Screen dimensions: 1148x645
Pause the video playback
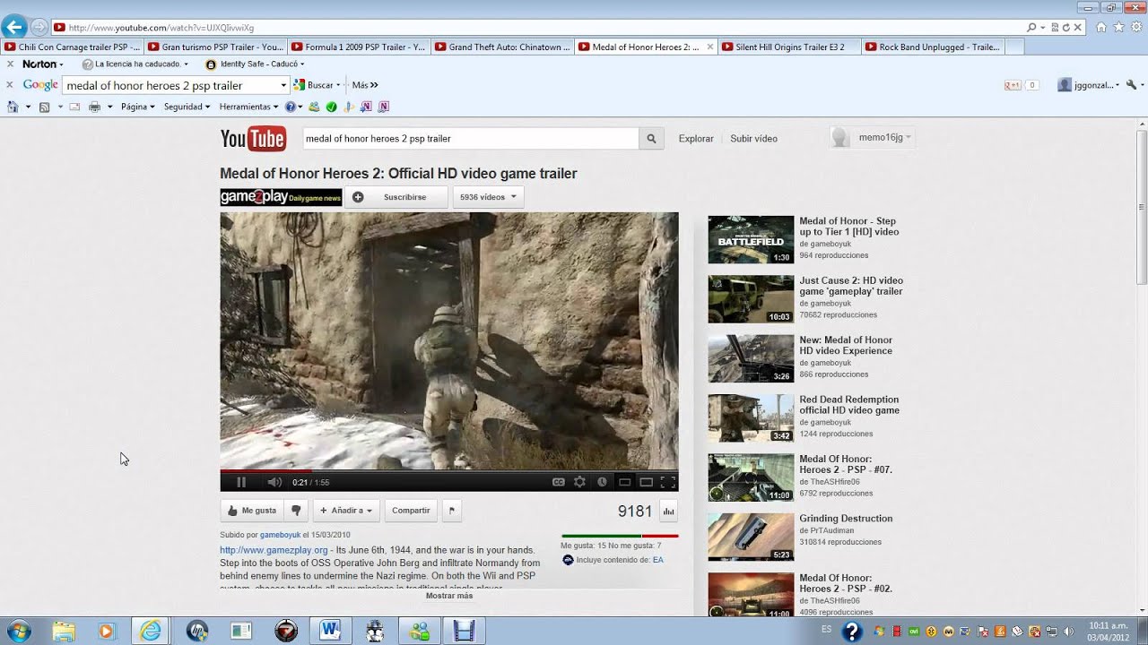coord(241,482)
